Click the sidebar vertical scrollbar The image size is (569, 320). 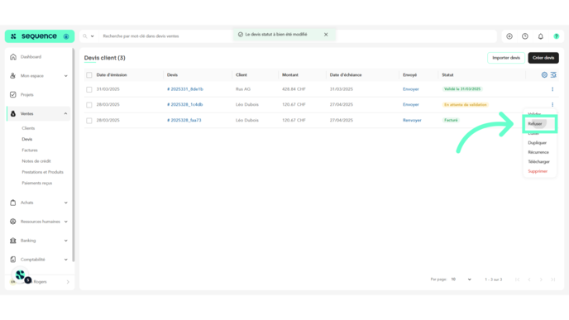[x=74, y=155]
